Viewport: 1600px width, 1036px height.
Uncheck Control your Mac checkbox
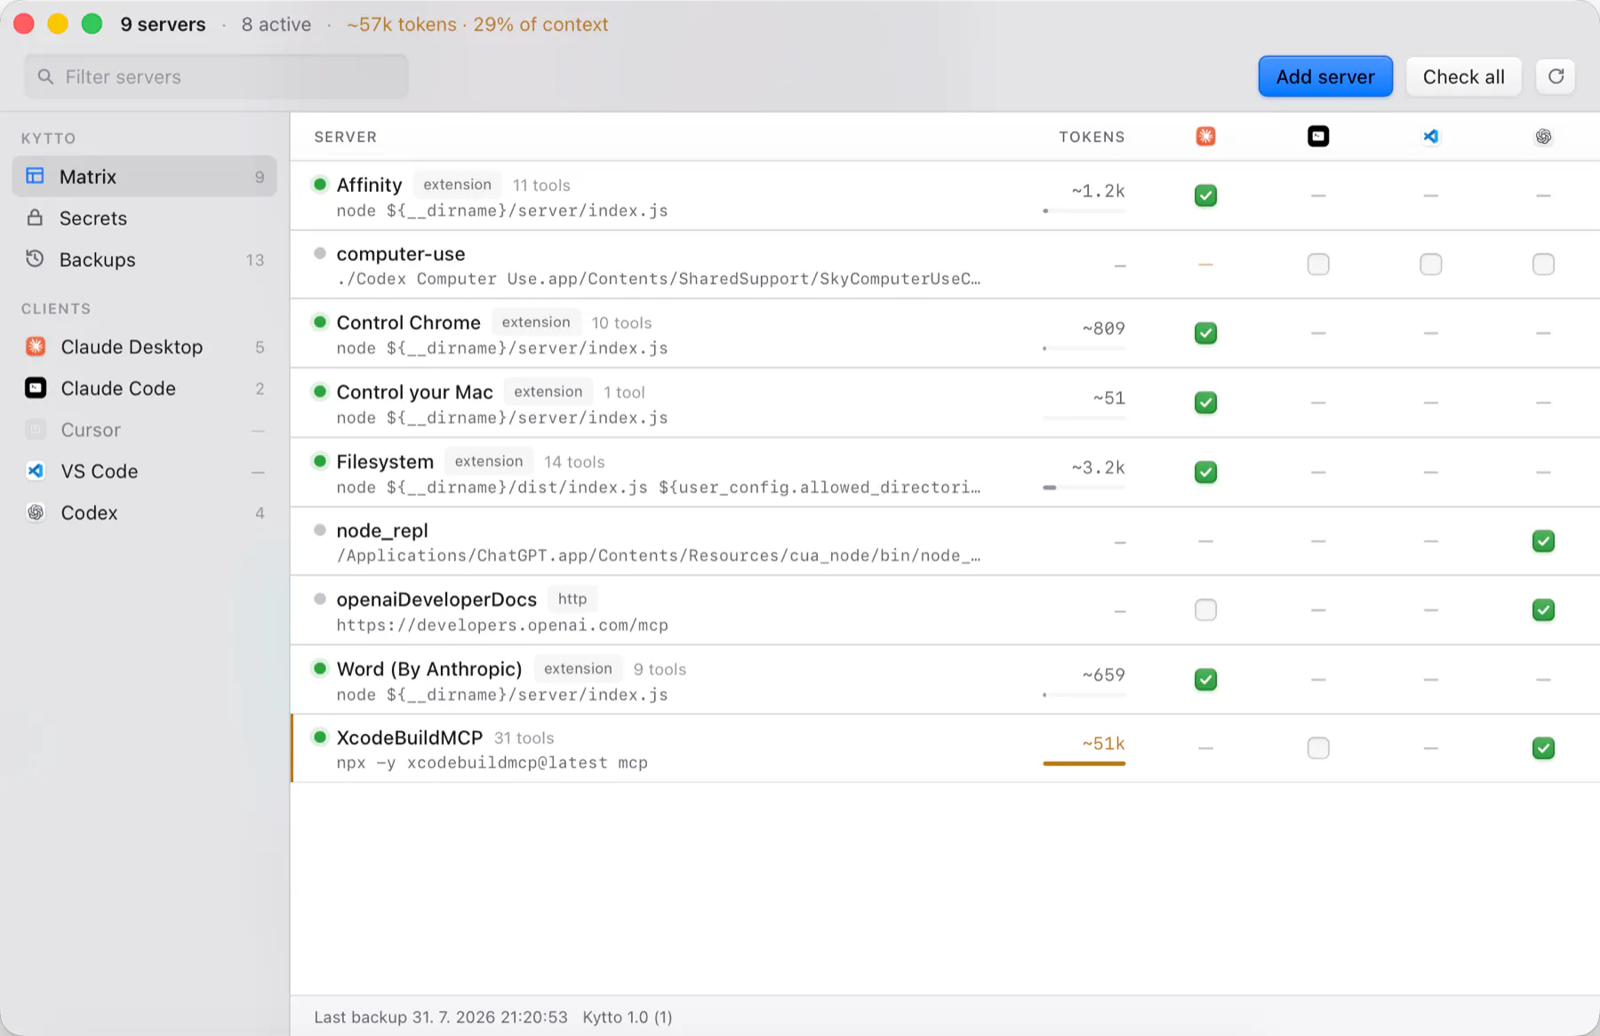[1205, 402]
